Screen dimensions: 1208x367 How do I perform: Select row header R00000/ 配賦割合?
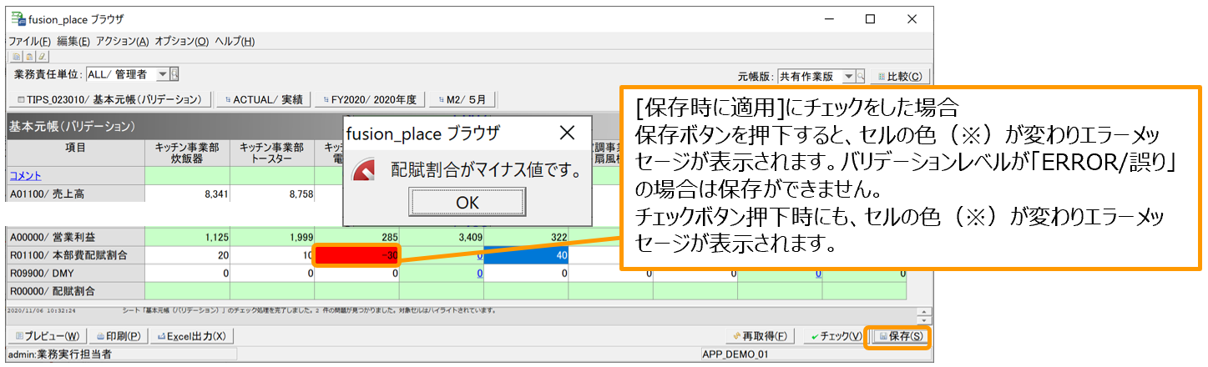tap(75, 291)
